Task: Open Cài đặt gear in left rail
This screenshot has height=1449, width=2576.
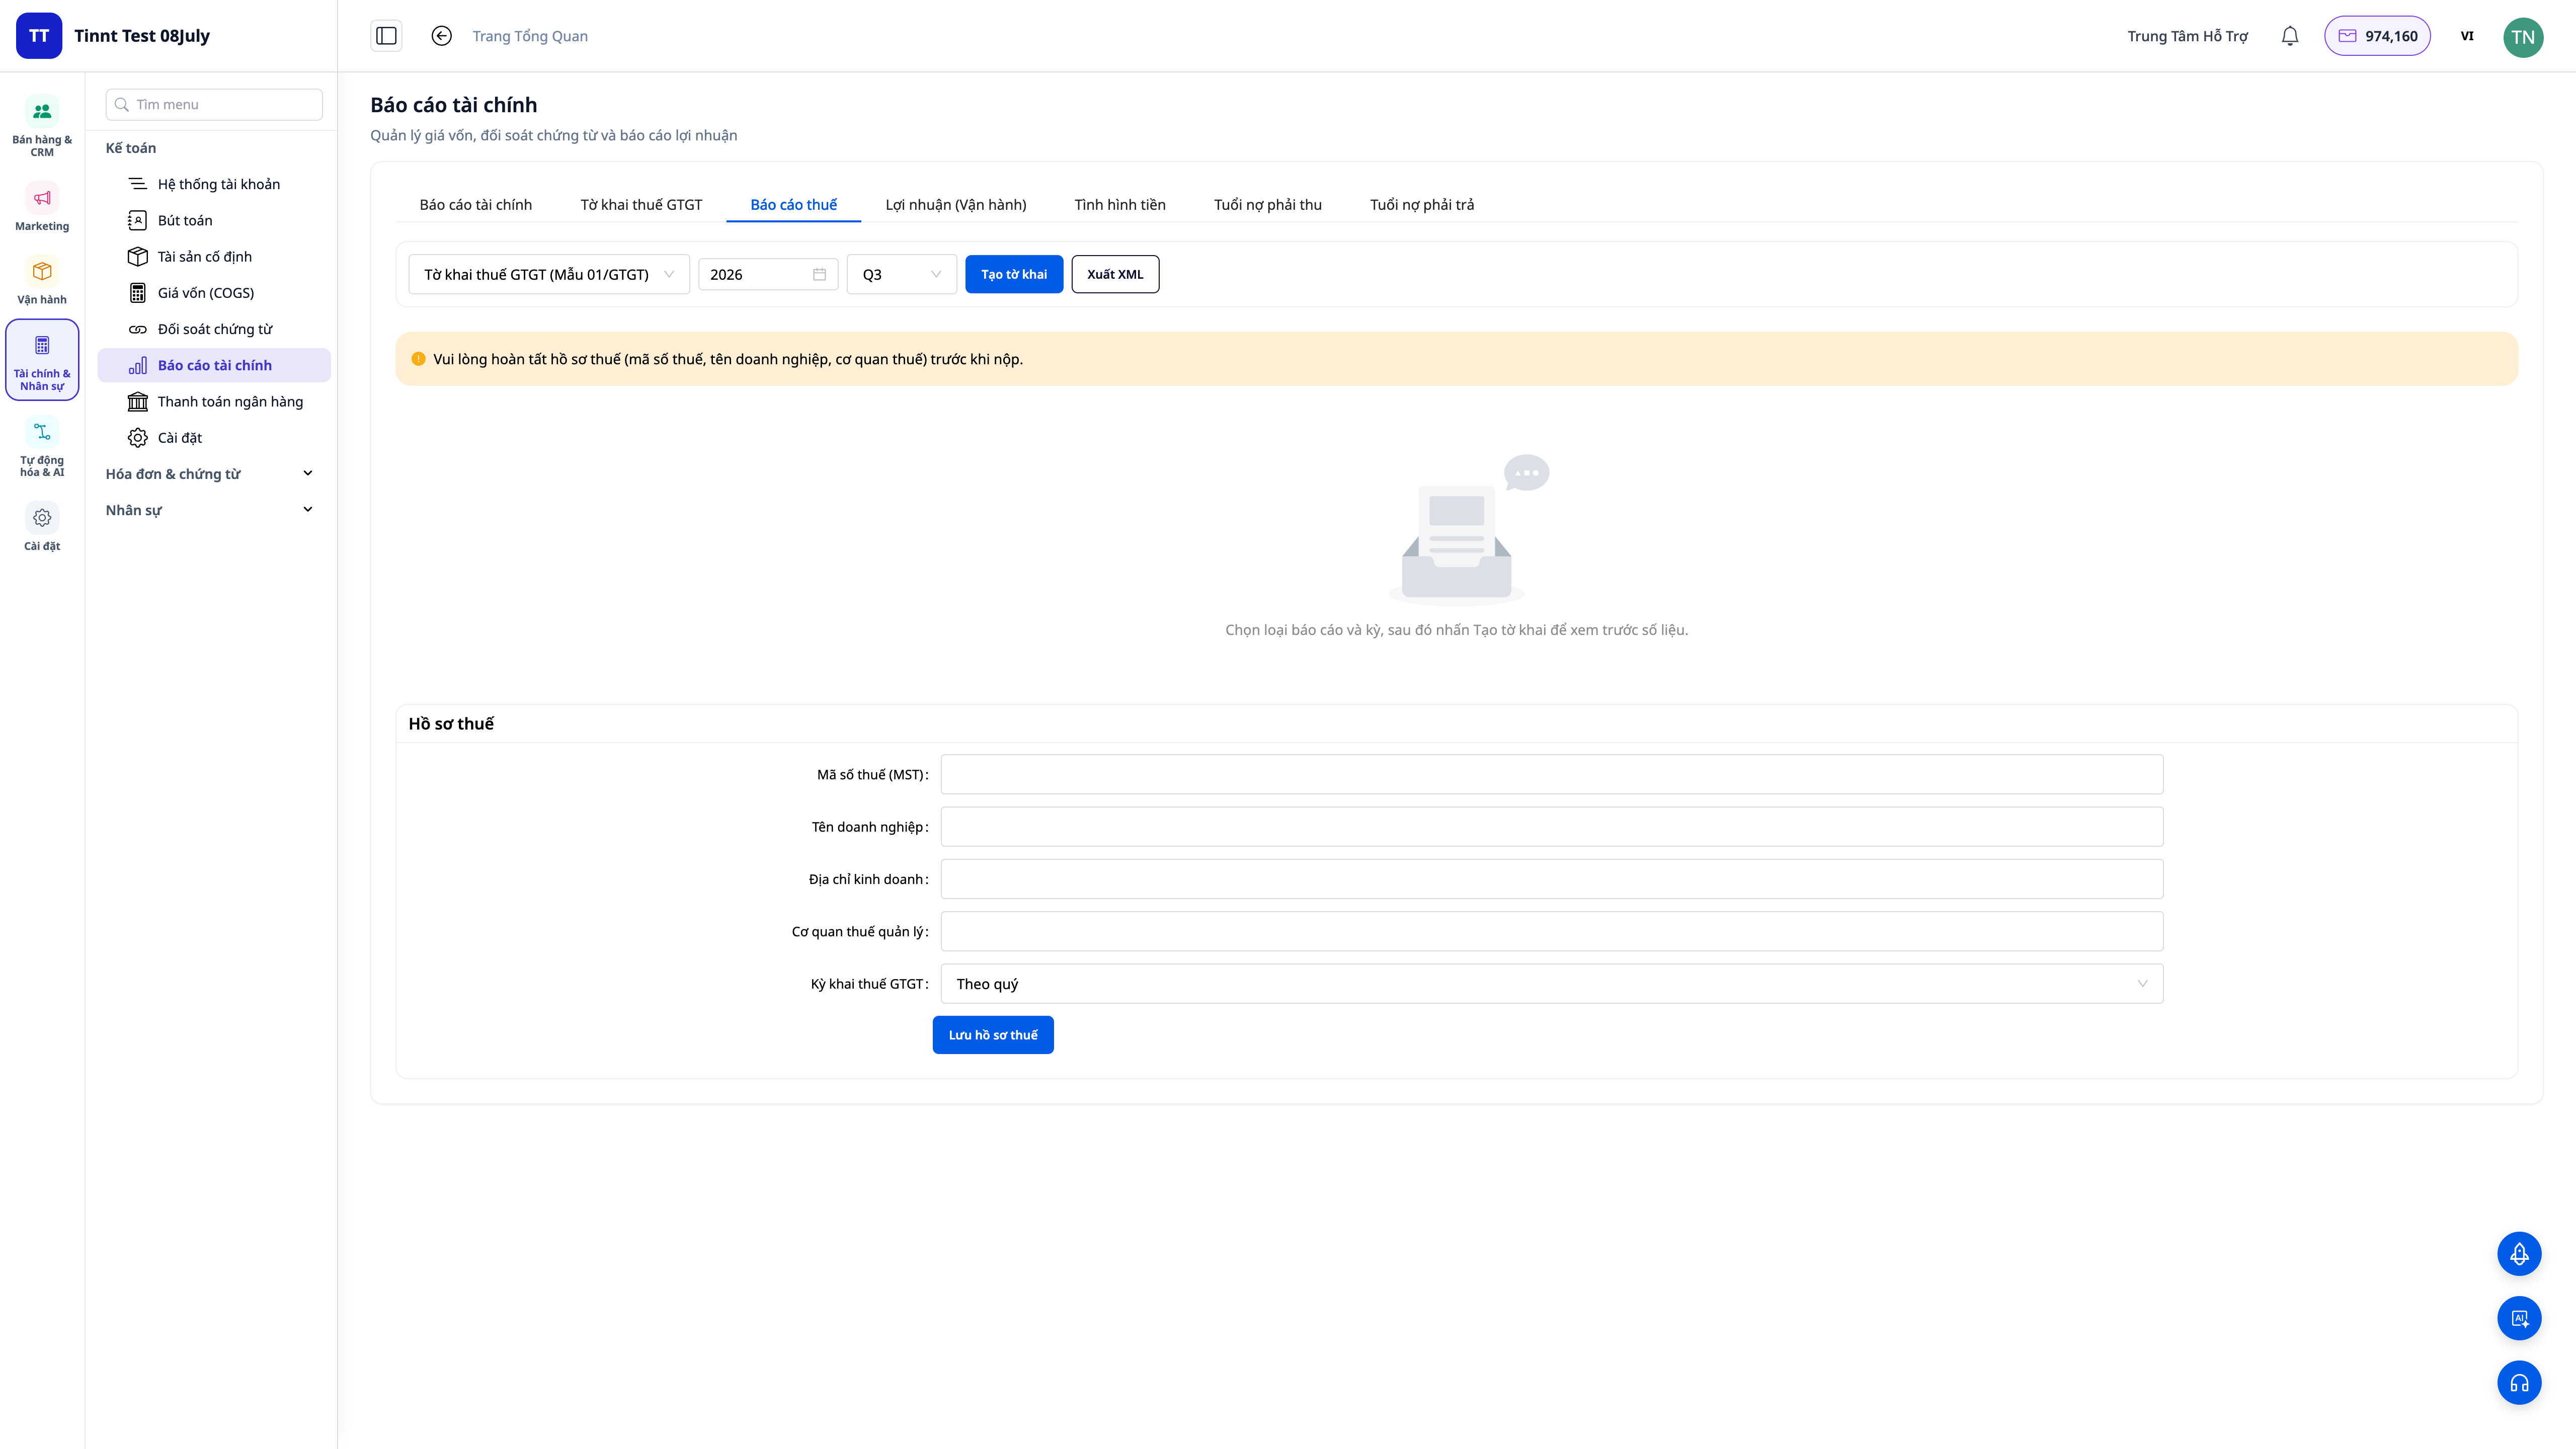Action: point(42,528)
